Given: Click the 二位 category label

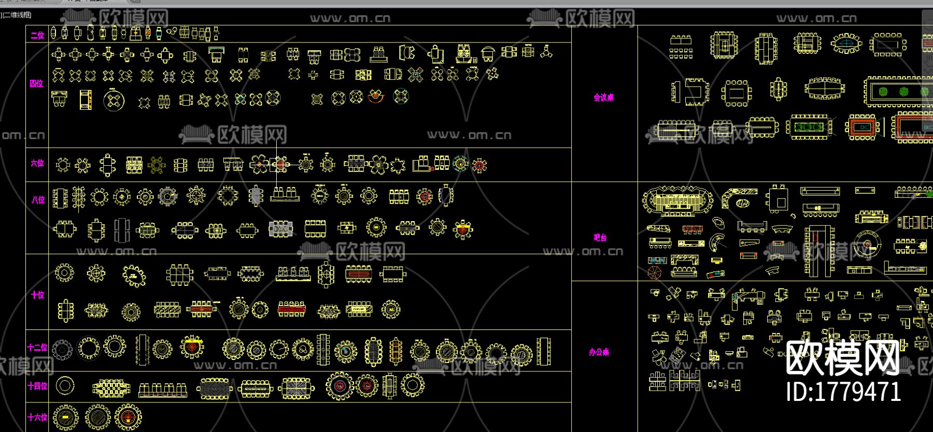Looking at the screenshot, I should [x=37, y=35].
